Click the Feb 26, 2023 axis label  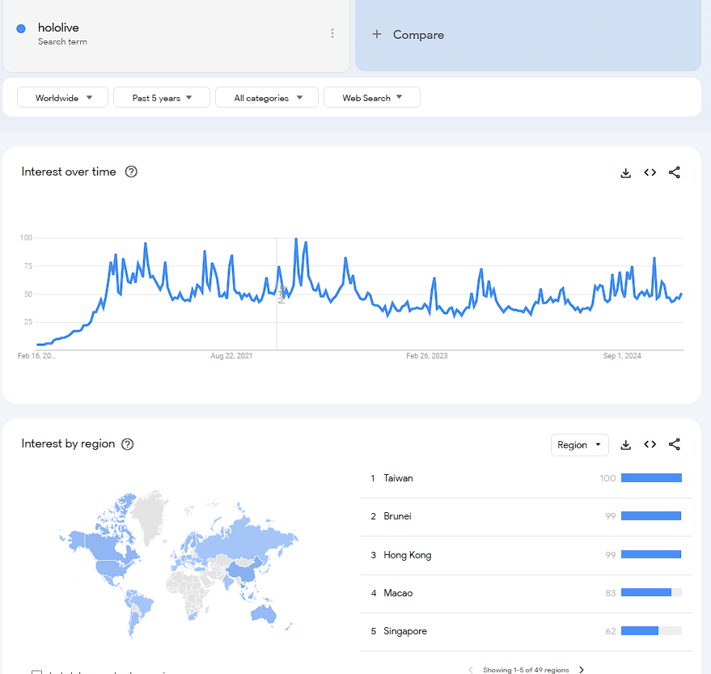(427, 356)
